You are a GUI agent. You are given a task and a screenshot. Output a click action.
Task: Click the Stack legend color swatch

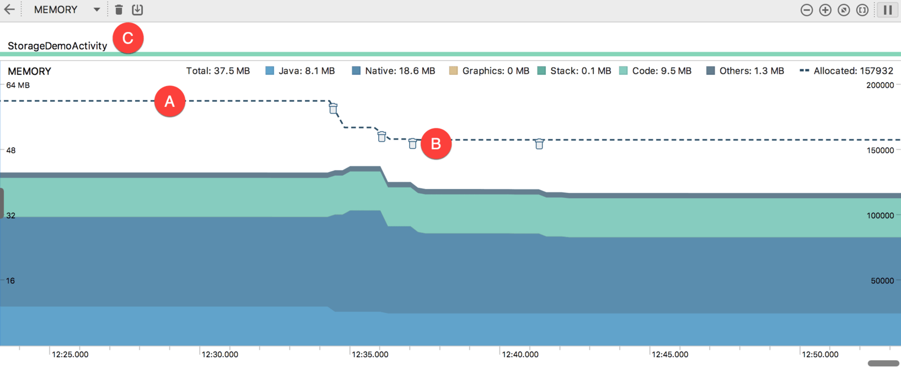[541, 71]
